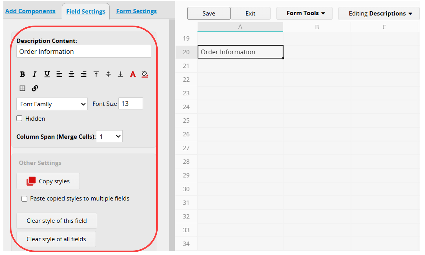Image resolution: width=425 pixels, height=255 pixels.
Task: Select column A header
Action: click(x=240, y=27)
